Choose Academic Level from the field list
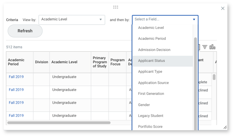Viewport: 234px width, 137px height. (163, 28)
